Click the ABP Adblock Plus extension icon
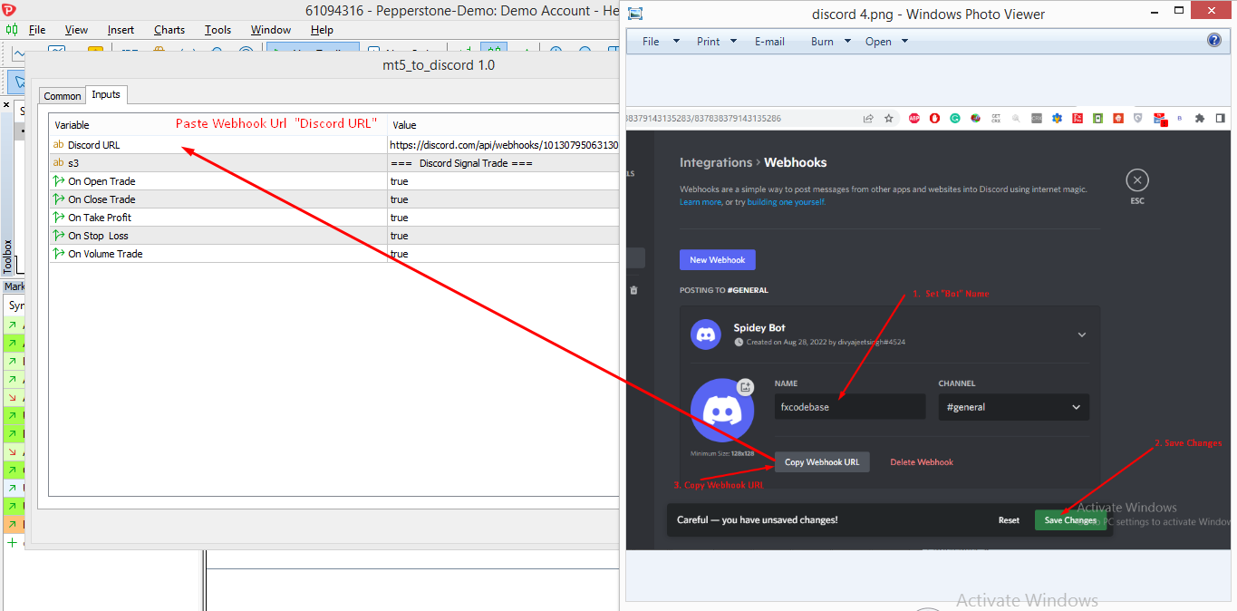Image resolution: width=1237 pixels, height=611 pixels. [x=914, y=118]
